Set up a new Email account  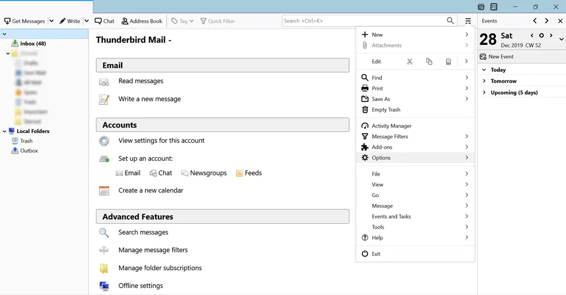point(128,173)
